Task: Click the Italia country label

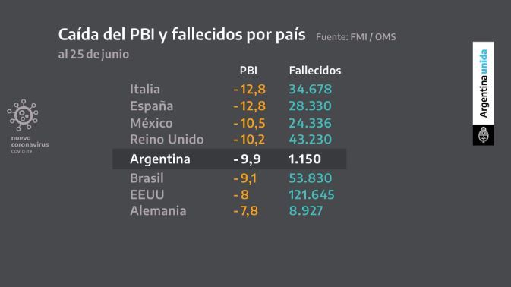Action: [145, 90]
